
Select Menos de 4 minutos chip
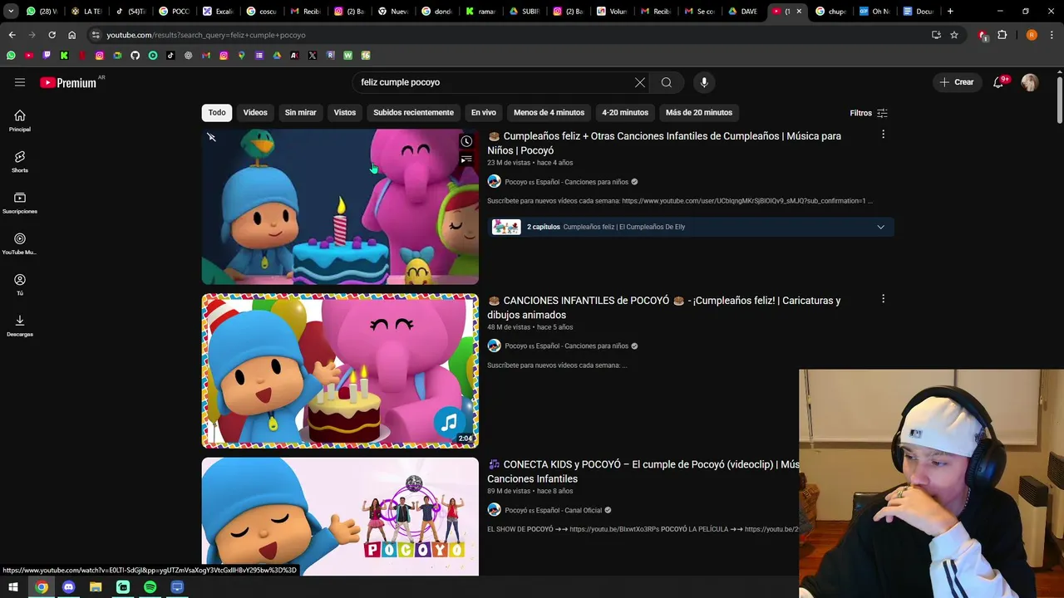549,113
